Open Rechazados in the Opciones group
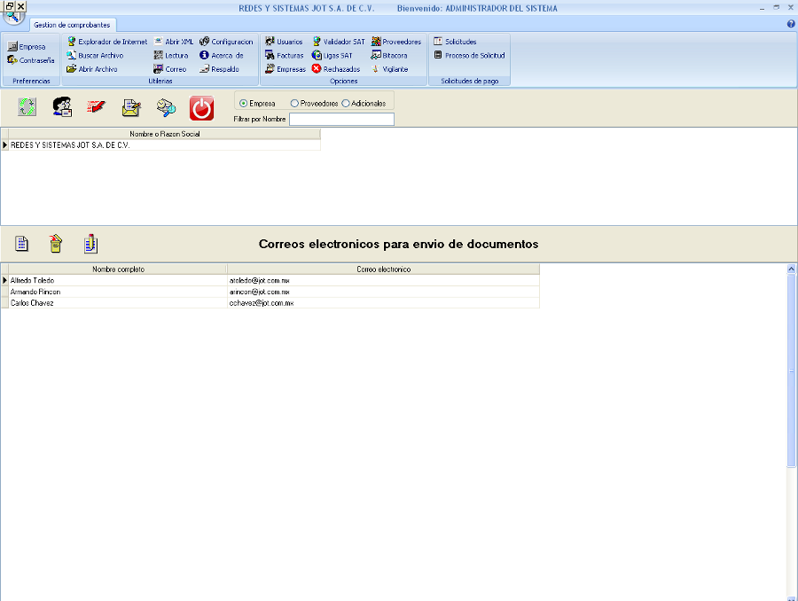This screenshot has width=798, height=601. click(336, 68)
